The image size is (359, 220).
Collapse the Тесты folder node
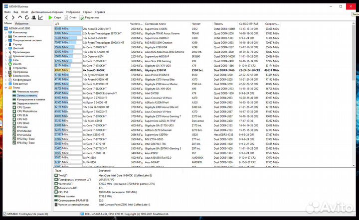tap(5, 88)
